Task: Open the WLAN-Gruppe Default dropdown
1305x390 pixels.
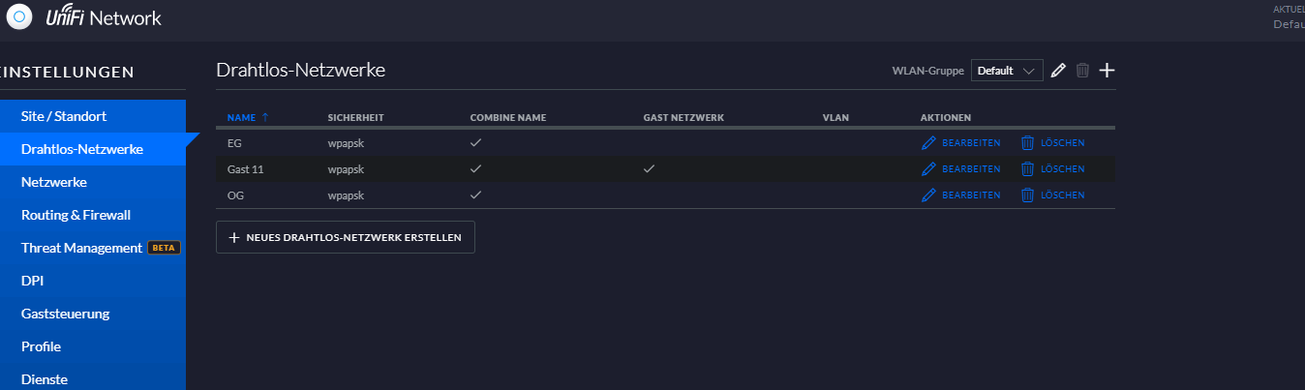Action: [1007, 71]
